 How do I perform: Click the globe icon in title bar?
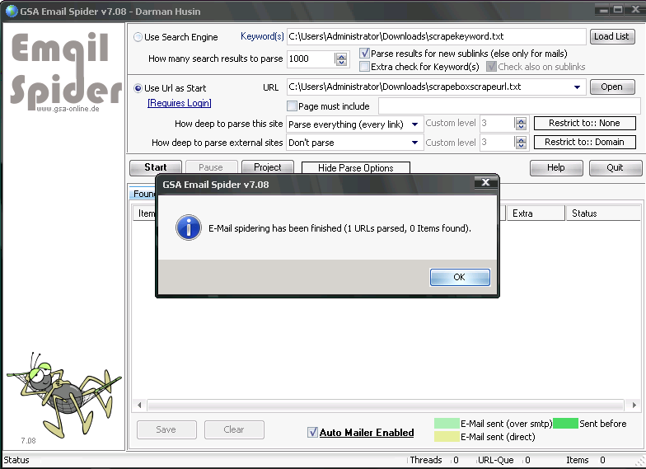click(x=12, y=12)
